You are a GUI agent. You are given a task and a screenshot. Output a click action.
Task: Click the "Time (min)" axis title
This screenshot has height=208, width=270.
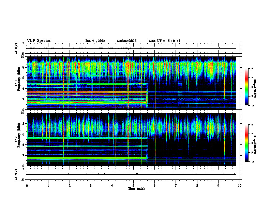point(136,189)
